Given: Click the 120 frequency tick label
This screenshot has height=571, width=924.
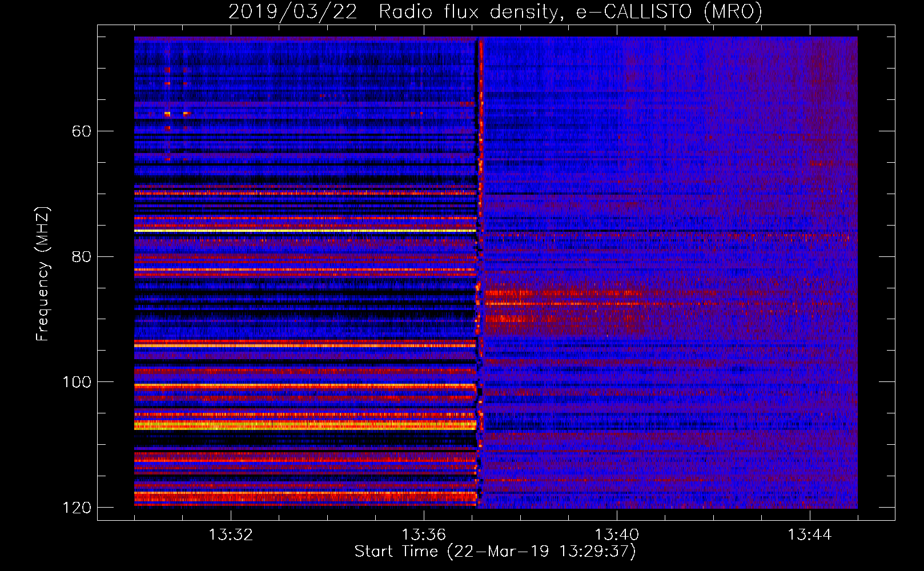Looking at the screenshot, I should (x=77, y=508).
